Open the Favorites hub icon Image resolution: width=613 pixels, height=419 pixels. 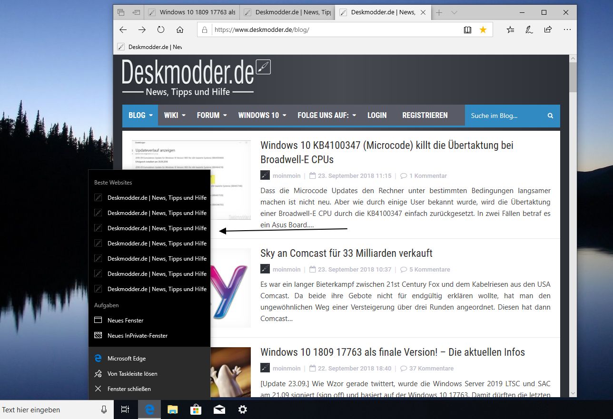pyautogui.click(x=510, y=29)
